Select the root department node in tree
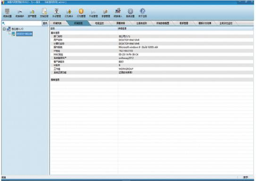The image size is (256, 181). click(x=18, y=29)
